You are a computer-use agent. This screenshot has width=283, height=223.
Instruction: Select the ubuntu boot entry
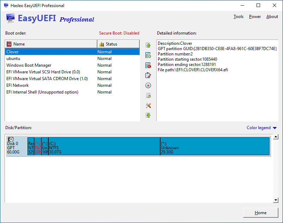coord(72,59)
